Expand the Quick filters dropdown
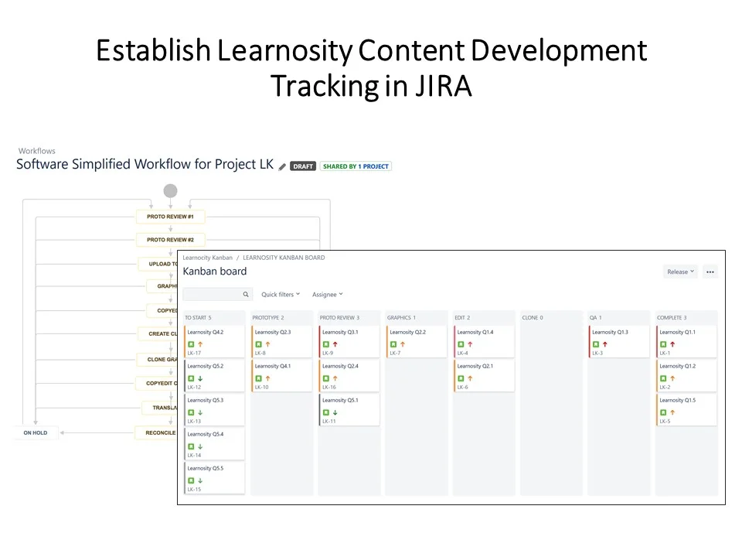The height and width of the screenshot is (557, 742). pyautogui.click(x=281, y=295)
